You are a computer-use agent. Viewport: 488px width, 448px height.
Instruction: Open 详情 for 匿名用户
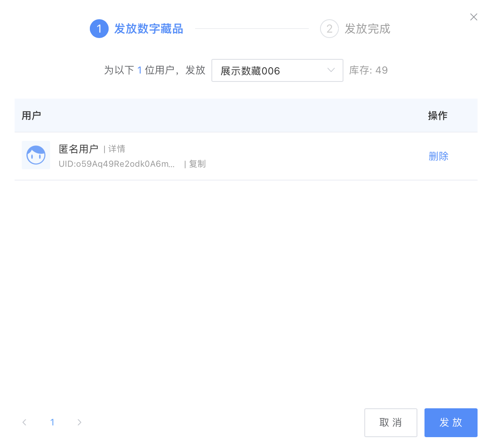coord(117,149)
